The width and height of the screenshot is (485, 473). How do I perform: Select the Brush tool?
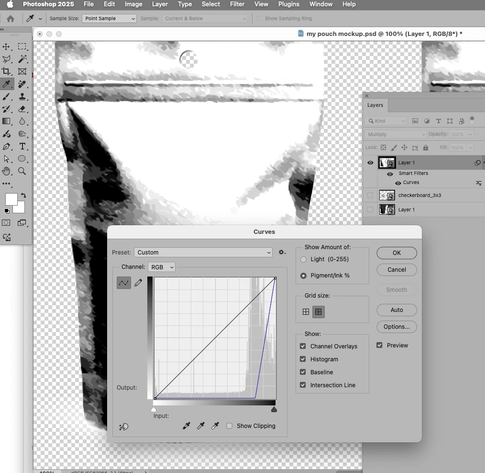(x=6, y=97)
